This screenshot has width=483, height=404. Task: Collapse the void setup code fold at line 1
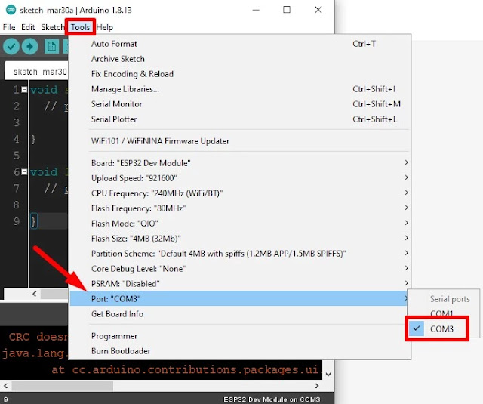pos(24,90)
